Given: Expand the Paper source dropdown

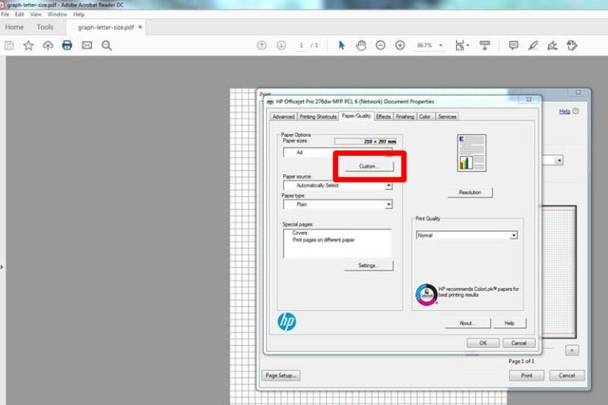Looking at the screenshot, I should click(x=388, y=186).
